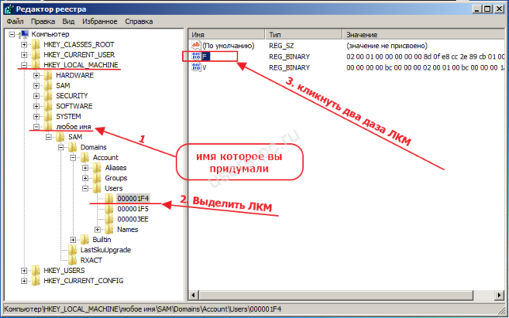
Task: Select the (По умолчанию) value name
Action: click(229, 46)
